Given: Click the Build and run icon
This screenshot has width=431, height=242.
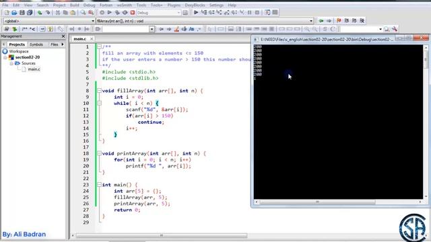Looking at the screenshot, I should click(x=117, y=13).
